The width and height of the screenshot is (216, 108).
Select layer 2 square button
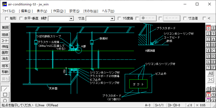[x=208, y=39]
